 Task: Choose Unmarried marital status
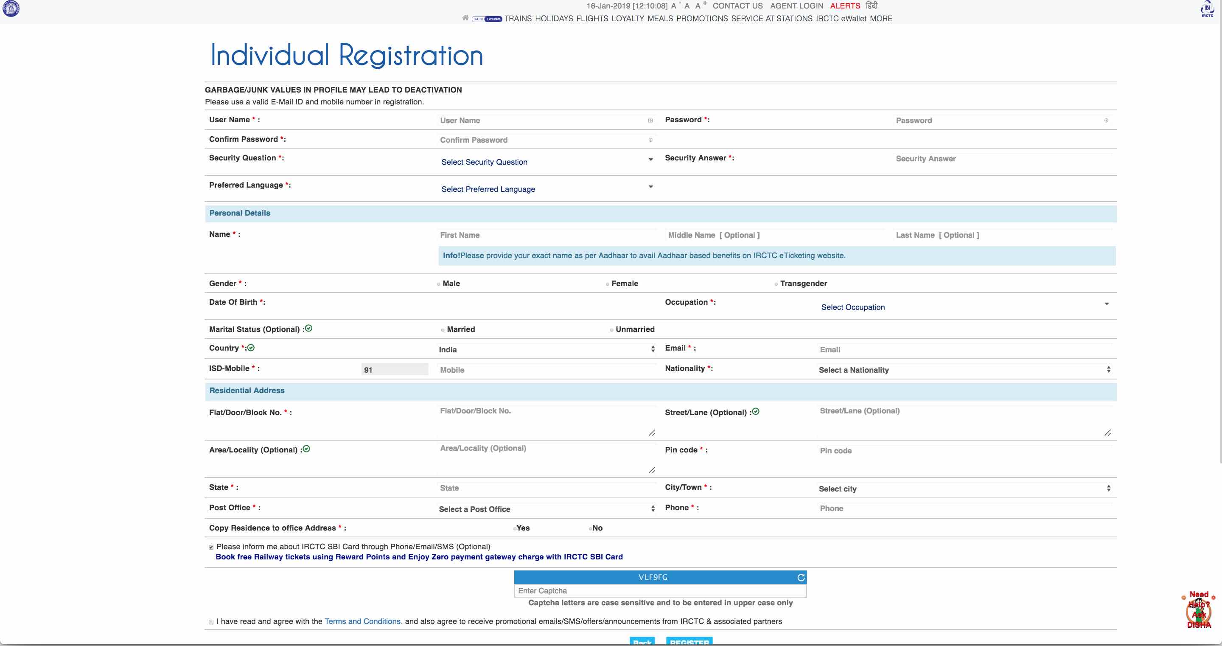[611, 330]
